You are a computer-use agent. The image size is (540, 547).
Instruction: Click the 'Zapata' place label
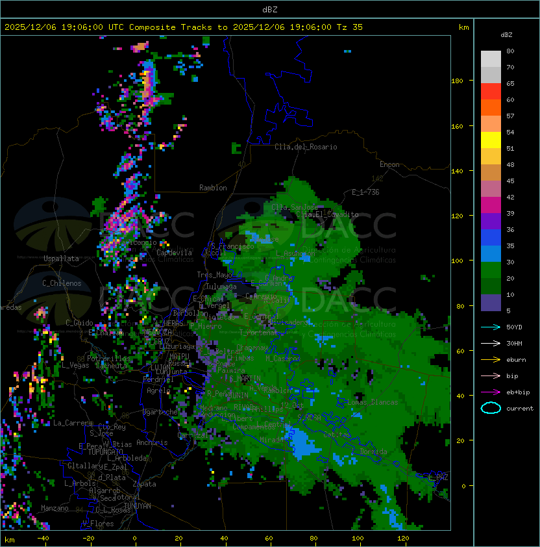coord(144,484)
